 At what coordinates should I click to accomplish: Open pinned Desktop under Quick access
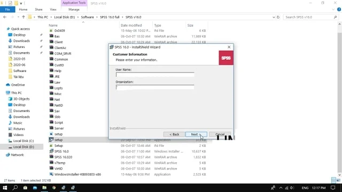(19, 35)
